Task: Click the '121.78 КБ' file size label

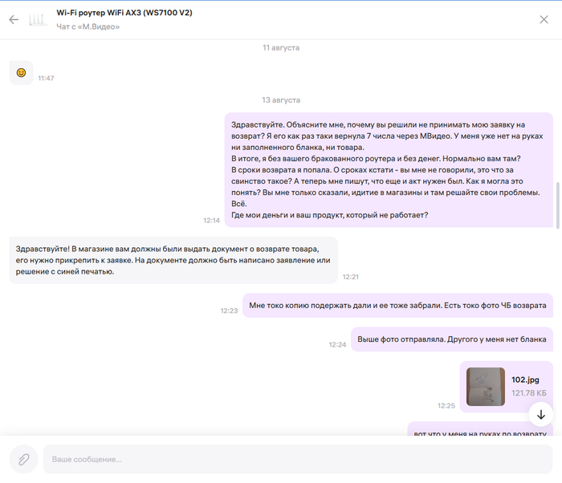Action: pos(528,393)
